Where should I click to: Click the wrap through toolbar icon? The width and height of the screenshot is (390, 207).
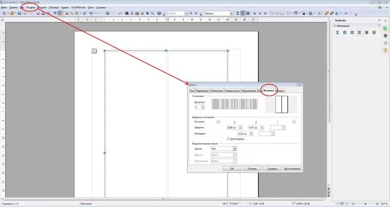248,14
